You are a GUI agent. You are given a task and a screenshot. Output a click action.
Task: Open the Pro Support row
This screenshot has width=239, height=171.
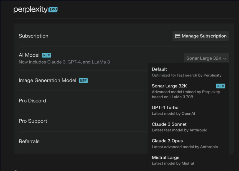[33, 121]
